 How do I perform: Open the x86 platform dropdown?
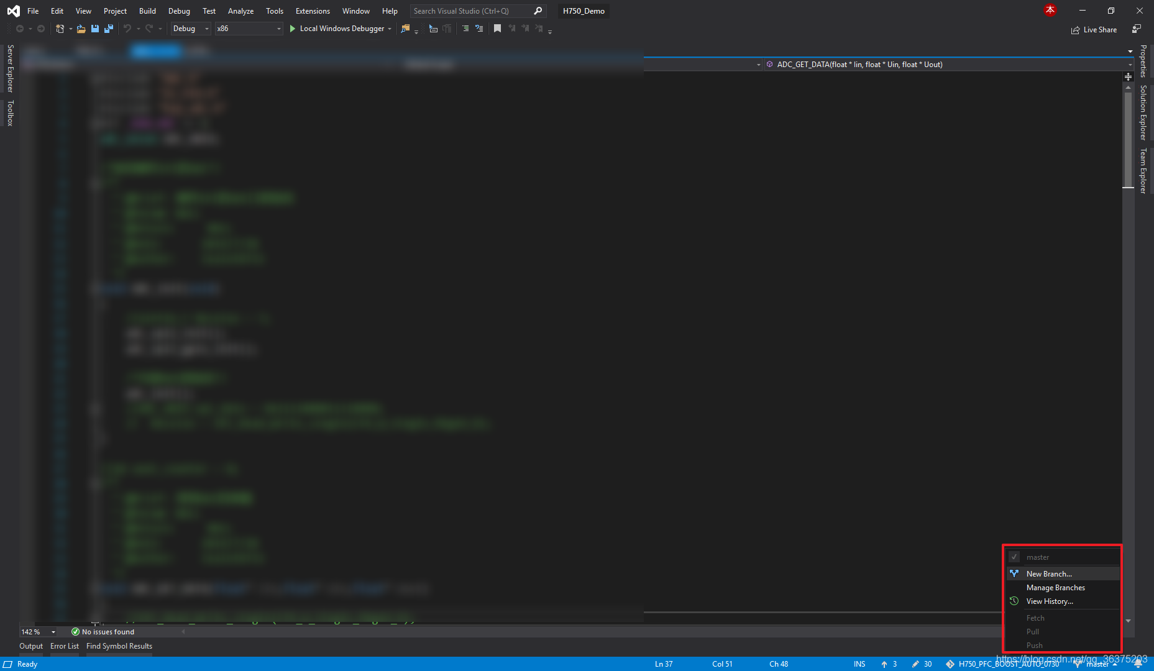(249, 29)
